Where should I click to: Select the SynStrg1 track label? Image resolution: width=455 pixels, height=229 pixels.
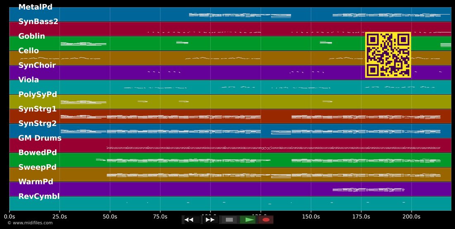click(37, 109)
